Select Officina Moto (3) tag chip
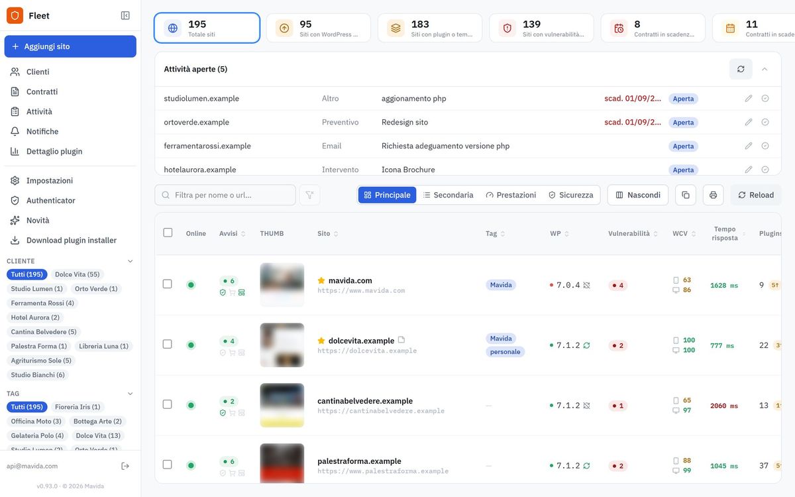 (x=36, y=421)
